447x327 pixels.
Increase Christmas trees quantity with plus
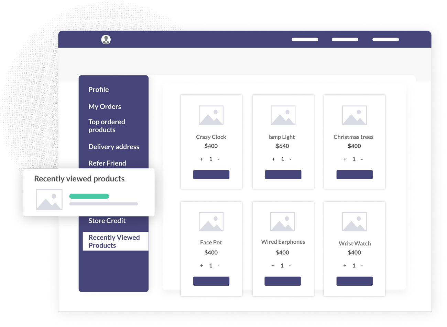(345, 159)
